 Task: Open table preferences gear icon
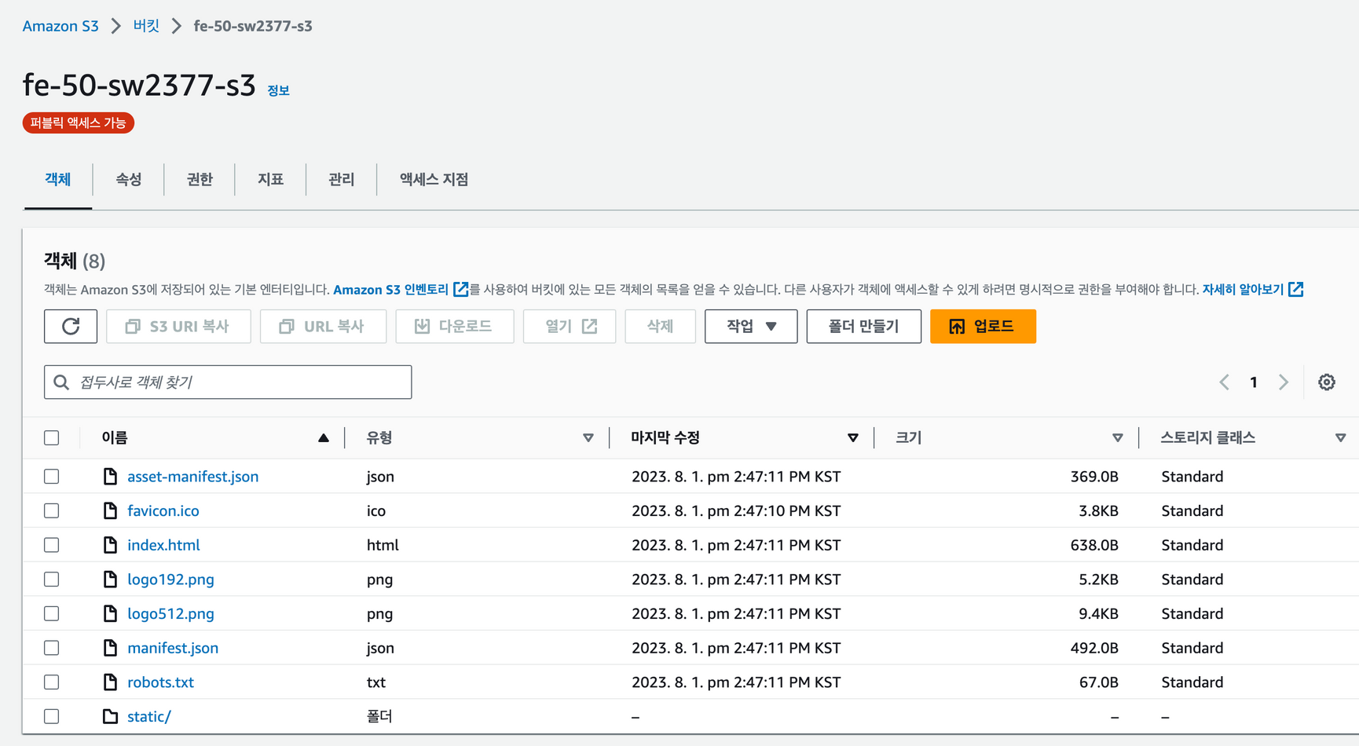(x=1327, y=382)
